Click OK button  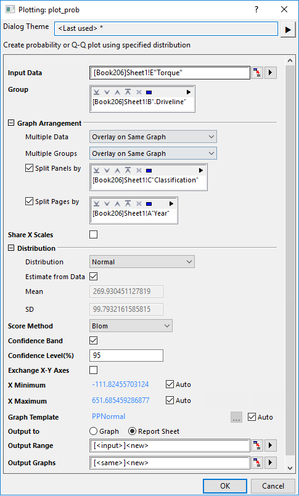coord(225,486)
